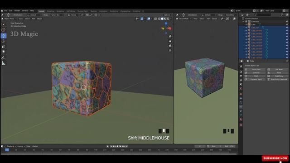Hide the Collection via its eye icon
Image resolution: width=290 pixels, height=163 pixels.
(287, 21)
